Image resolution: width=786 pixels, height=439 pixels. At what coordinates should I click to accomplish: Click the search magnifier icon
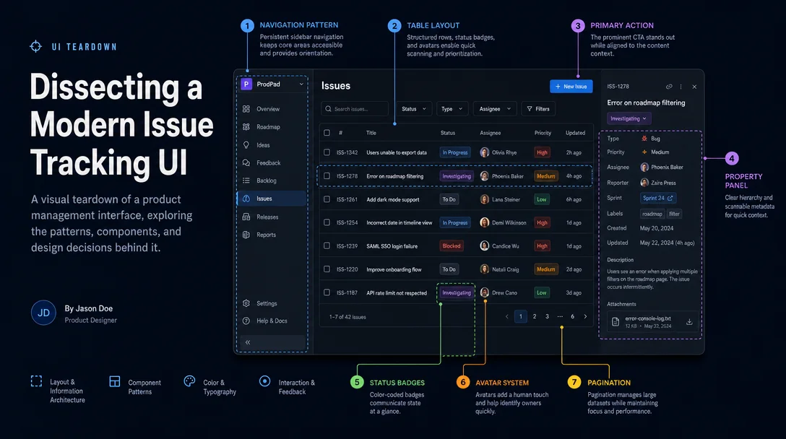(x=328, y=109)
